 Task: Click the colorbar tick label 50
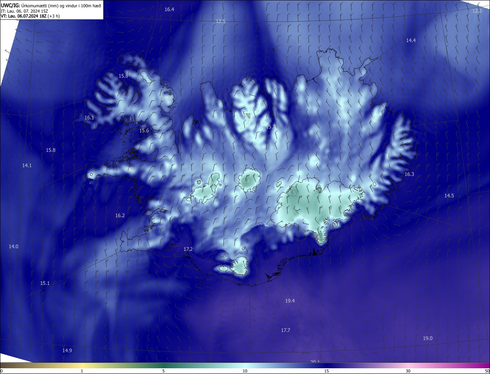487,371
